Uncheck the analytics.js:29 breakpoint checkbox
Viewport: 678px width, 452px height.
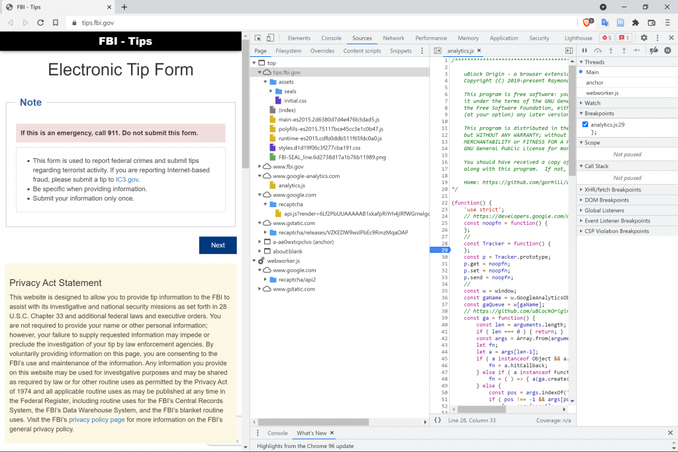pyautogui.click(x=585, y=124)
